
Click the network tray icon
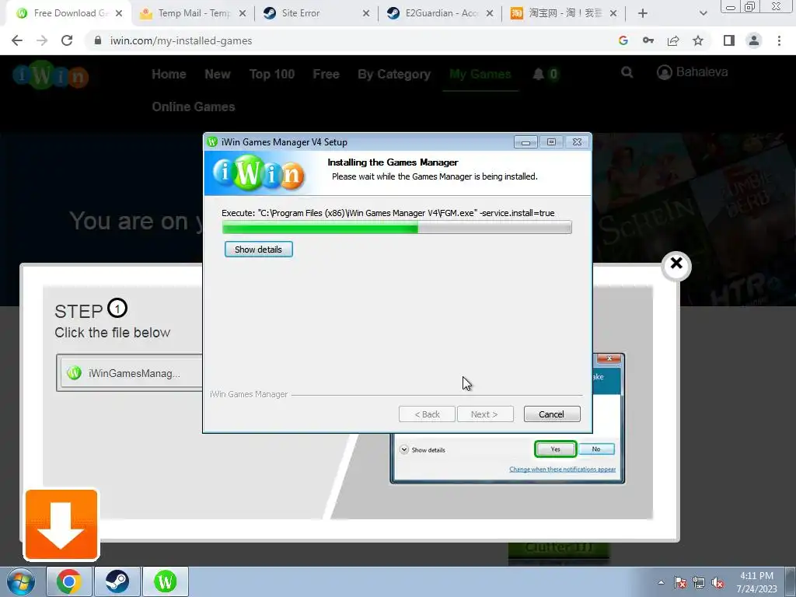pos(699,582)
